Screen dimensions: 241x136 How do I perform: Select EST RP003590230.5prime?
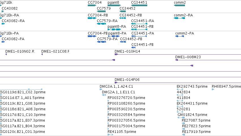pyautogui.click(x=126, y=109)
